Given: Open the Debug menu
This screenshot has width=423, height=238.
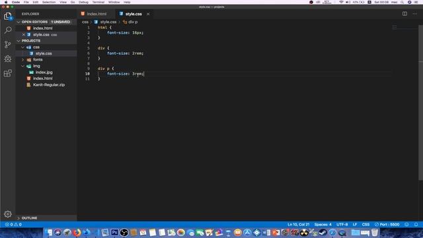Looking at the screenshot, I should coord(83,2).
